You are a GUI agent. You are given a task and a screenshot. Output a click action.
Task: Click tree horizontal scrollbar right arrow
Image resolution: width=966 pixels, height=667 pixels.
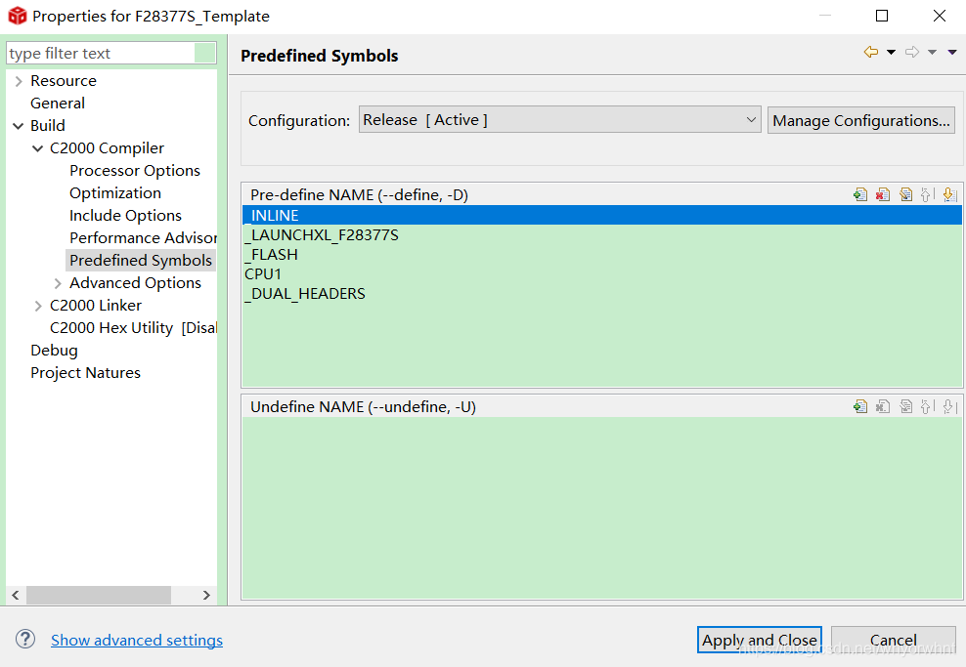[206, 595]
